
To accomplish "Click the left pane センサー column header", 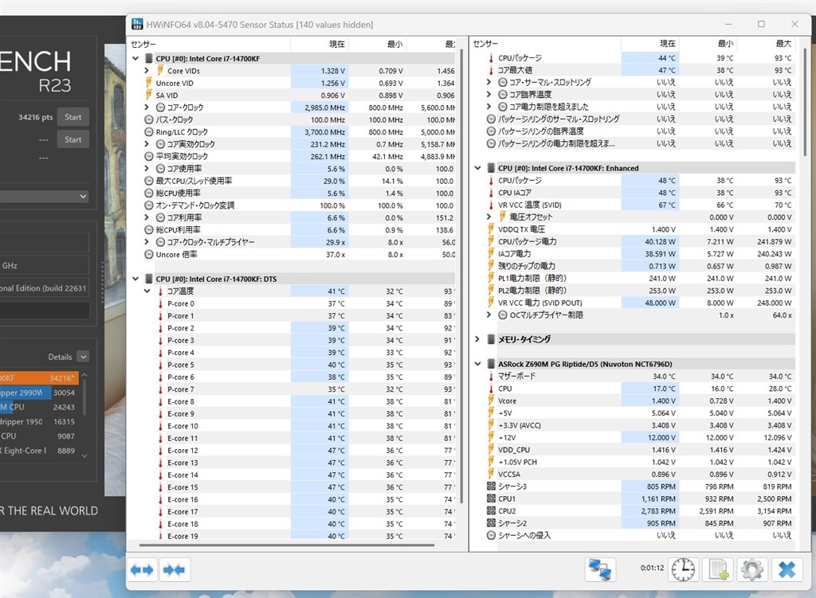I will click(x=143, y=45).
